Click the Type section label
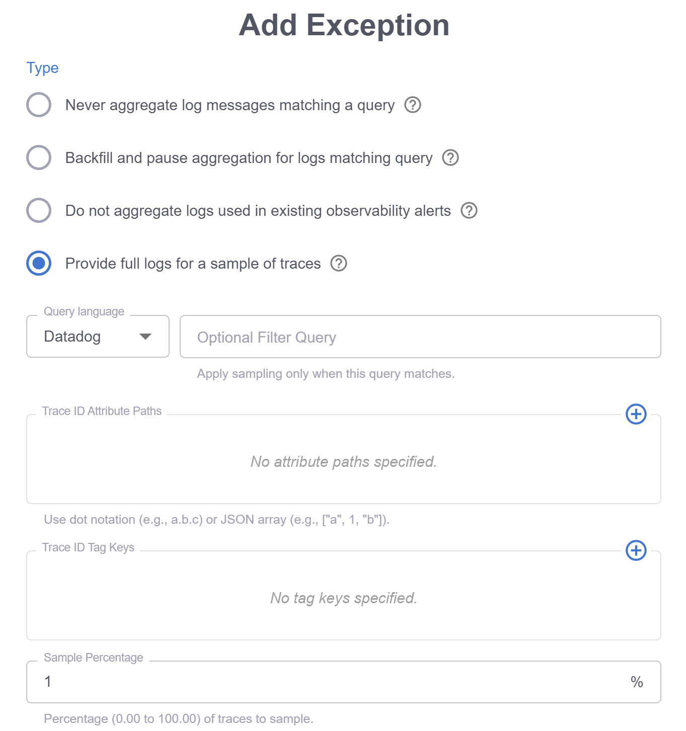Image resolution: width=686 pixels, height=731 pixels. [x=43, y=68]
